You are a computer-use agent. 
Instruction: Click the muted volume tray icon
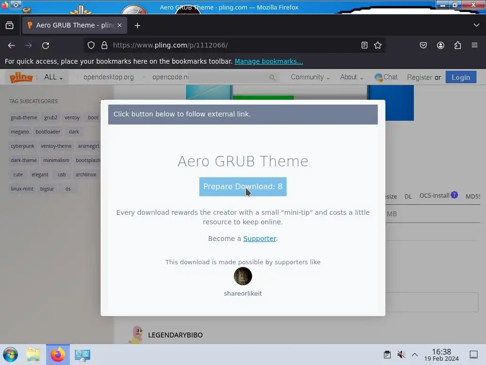(402, 355)
